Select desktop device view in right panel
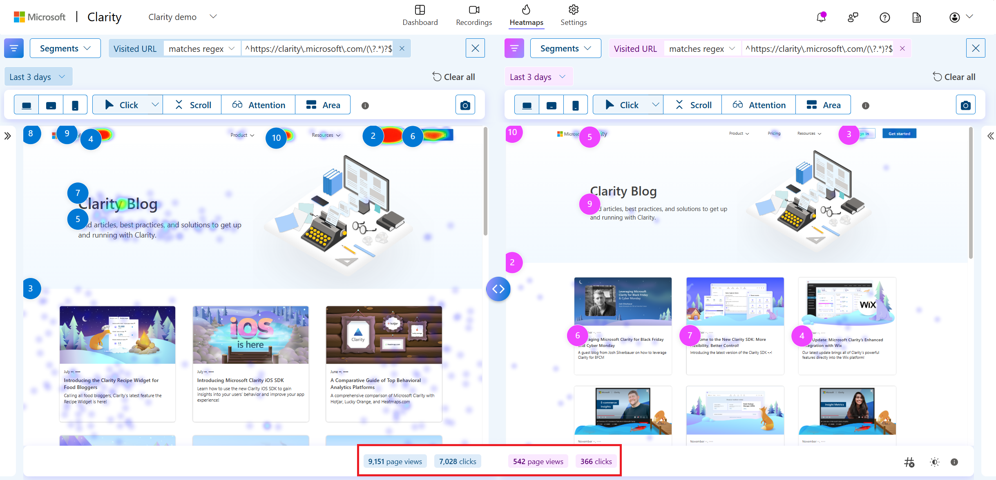996x480 pixels. coord(527,105)
